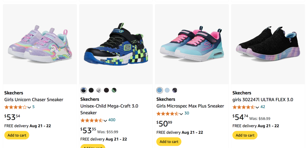Add ULTRA FLEX 3.0 to cart

coord(245,135)
